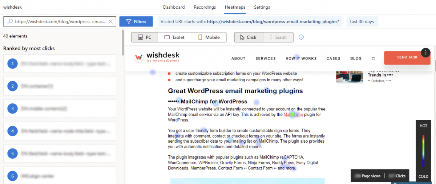Screen dimensions: 436x184
Task: Select rank 5 element badge
Action: click(x=12, y=154)
